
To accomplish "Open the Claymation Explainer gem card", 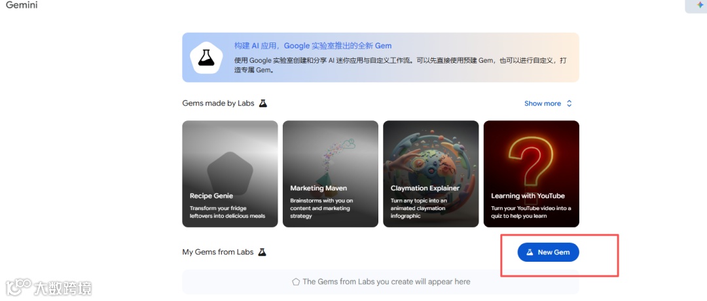I will click(x=431, y=173).
